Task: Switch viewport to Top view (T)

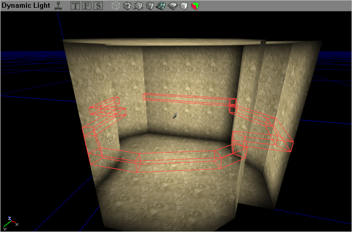Action: (x=75, y=6)
